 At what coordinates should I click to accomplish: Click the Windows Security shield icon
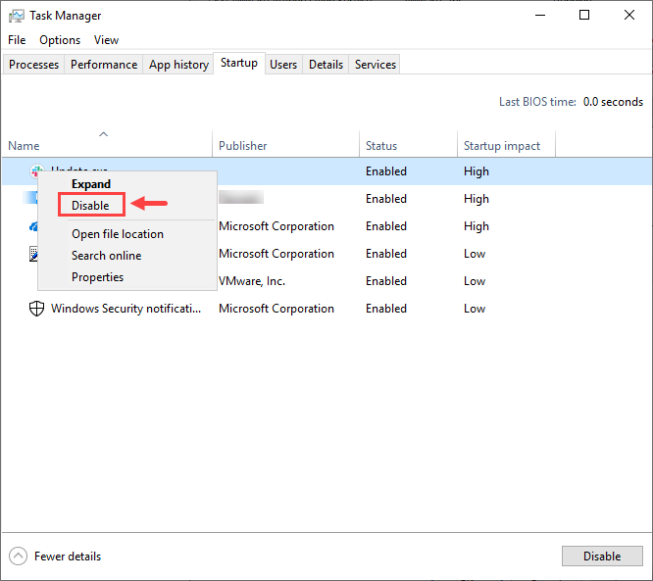point(36,309)
